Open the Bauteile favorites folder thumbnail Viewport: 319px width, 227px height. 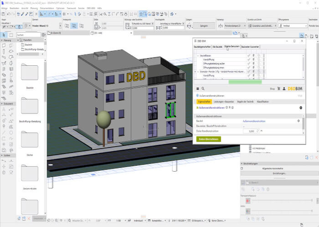click(30, 72)
